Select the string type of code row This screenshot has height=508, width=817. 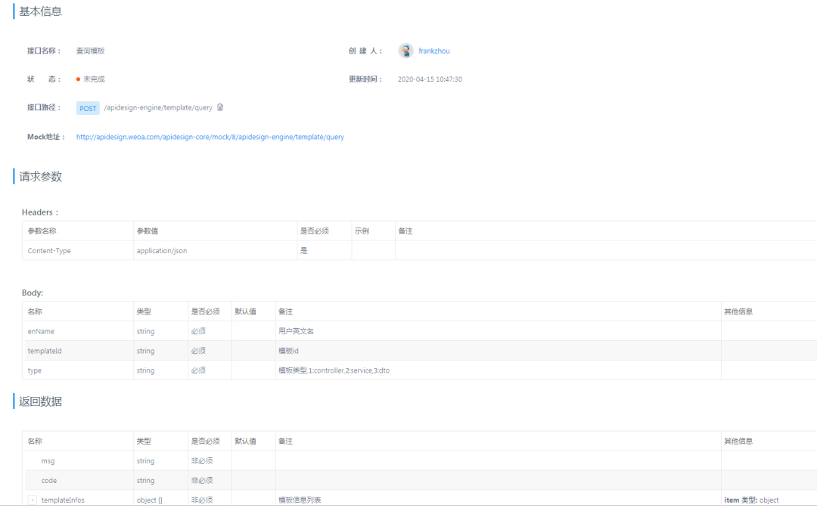(x=145, y=481)
